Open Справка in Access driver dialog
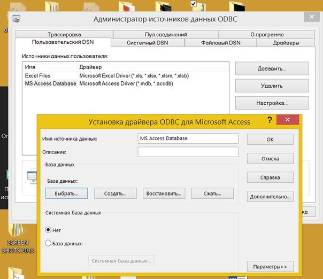Viewport: 323px width, 279px height. point(270,177)
